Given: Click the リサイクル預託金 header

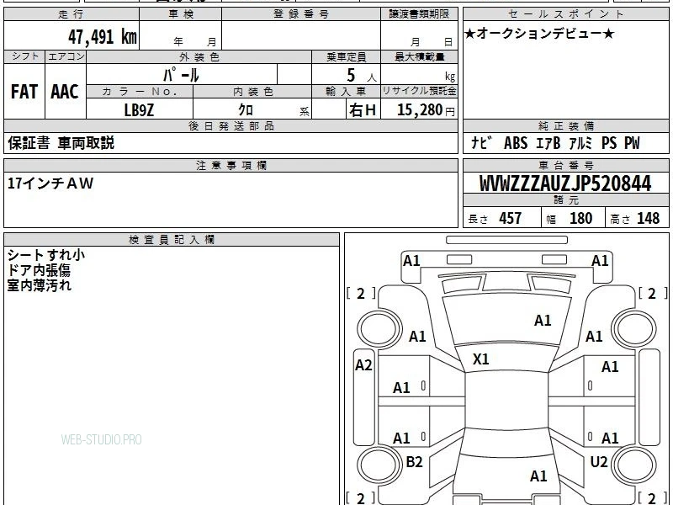Looking at the screenshot, I should [419, 92].
